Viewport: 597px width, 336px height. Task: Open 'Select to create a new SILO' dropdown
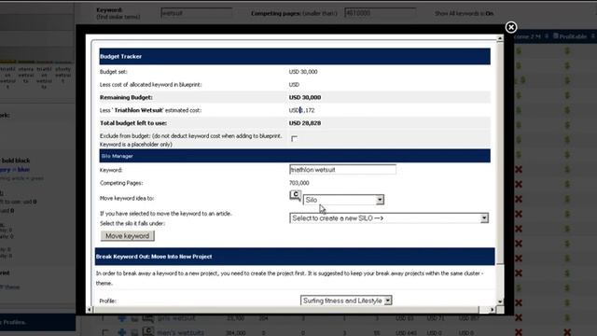(389, 217)
